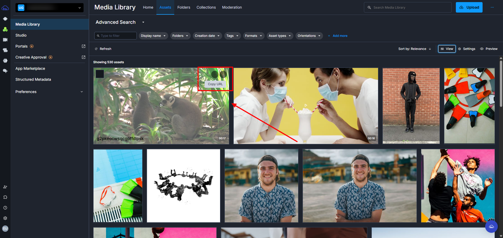Open Portals external link icon
Image resolution: width=503 pixels, height=238 pixels.
tap(83, 46)
